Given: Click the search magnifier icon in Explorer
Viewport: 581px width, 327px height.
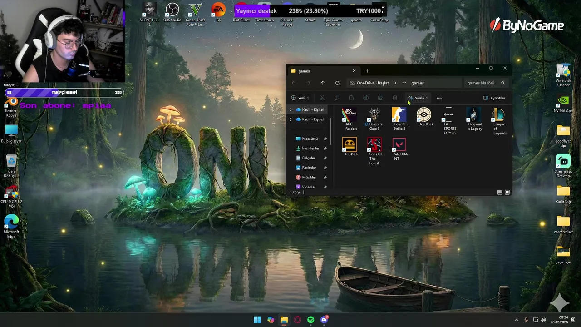Looking at the screenshot, I should pos(502,83).
